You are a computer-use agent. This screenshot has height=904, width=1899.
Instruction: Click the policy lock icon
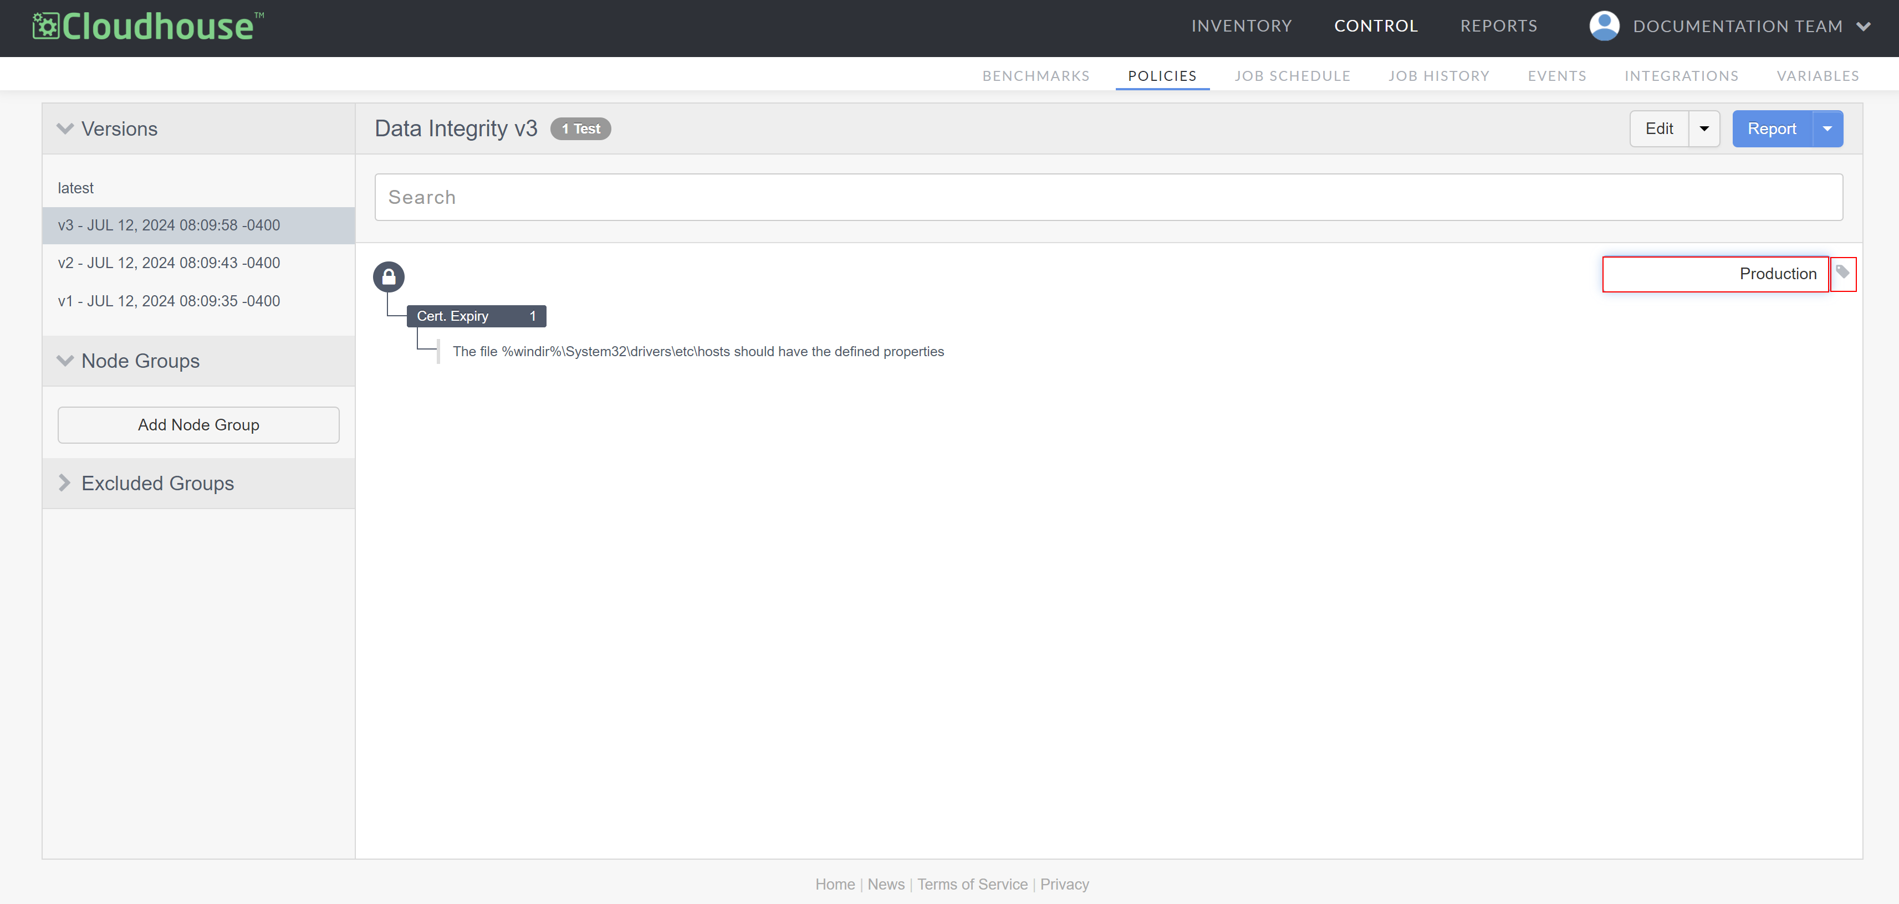(x=389, y=277)
